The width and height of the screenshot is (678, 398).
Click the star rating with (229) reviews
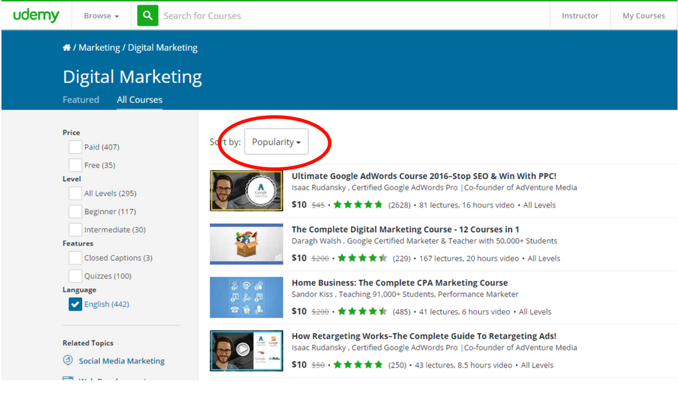[362, 258]
